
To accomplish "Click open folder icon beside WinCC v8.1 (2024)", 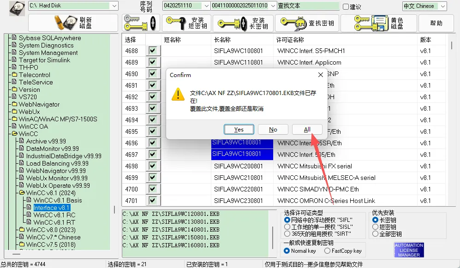I will [x=22, y=193].
